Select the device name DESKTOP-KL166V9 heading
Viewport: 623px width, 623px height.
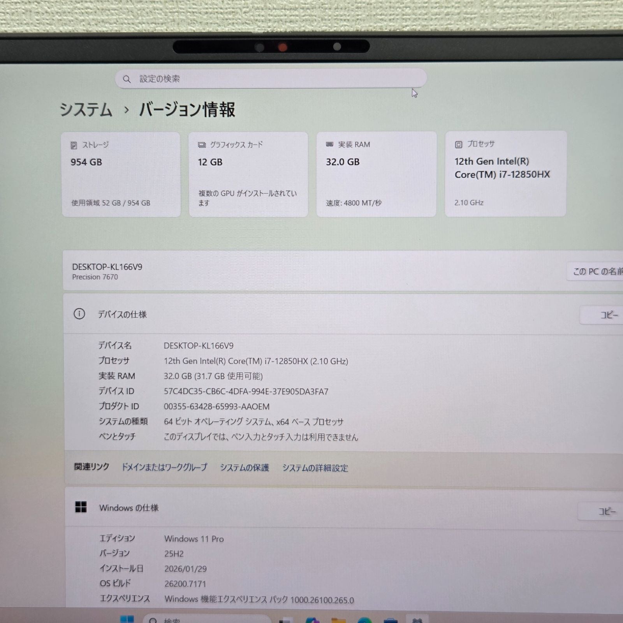pos(107,267)
